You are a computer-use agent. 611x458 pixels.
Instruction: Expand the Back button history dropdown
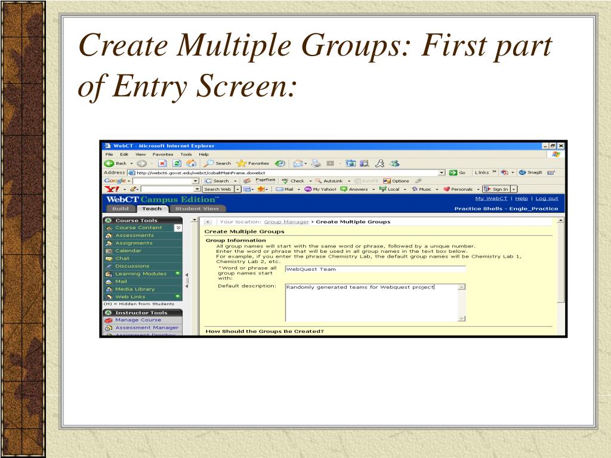pyautogui.click(x=132, y=163)
